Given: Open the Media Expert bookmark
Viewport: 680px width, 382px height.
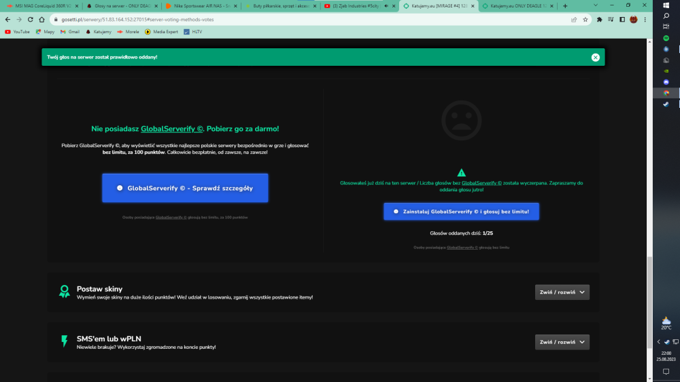Looking at the screenshot, I should pos(161,32).
